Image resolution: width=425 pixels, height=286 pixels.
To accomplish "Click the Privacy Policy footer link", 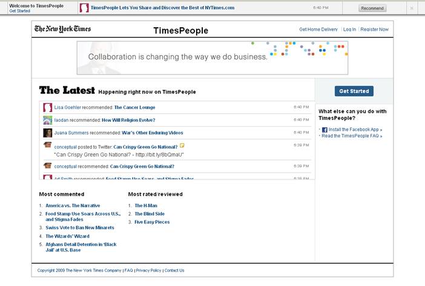I will 148,270.
